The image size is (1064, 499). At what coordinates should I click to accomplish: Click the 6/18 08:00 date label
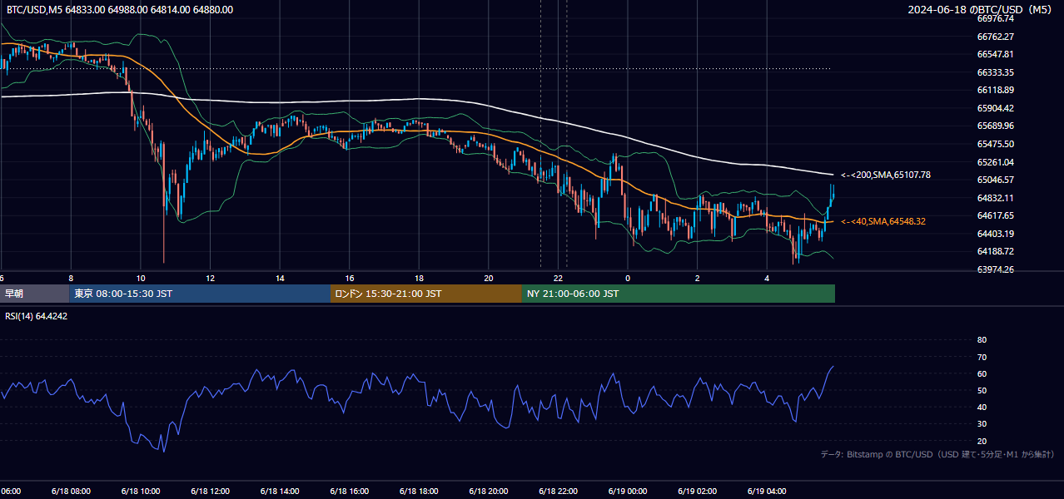(x=71, y=492)
